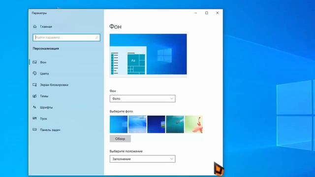Click the magnifier icon in search box

tap(96, 37)
